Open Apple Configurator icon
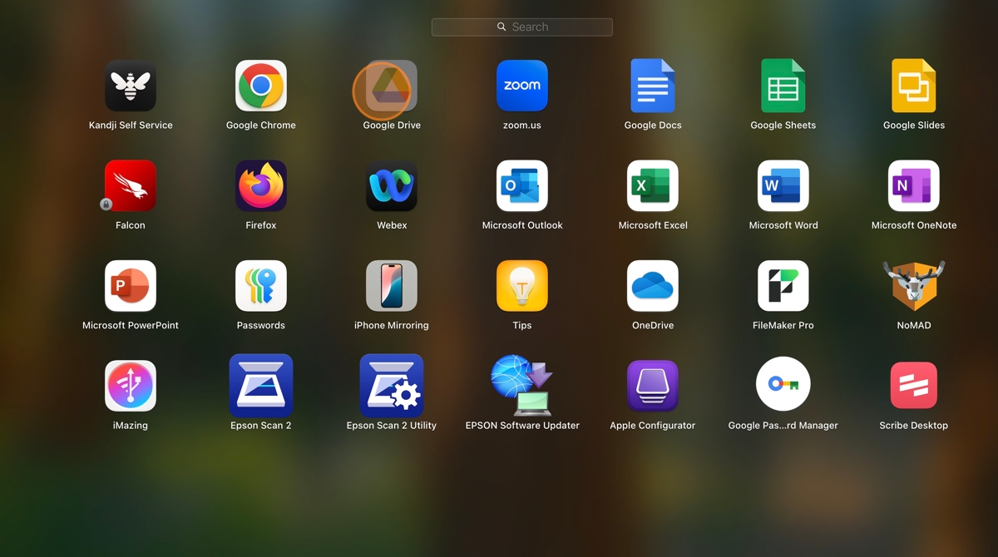The height and width of the screenshot is (557, 998). point(653,386)
